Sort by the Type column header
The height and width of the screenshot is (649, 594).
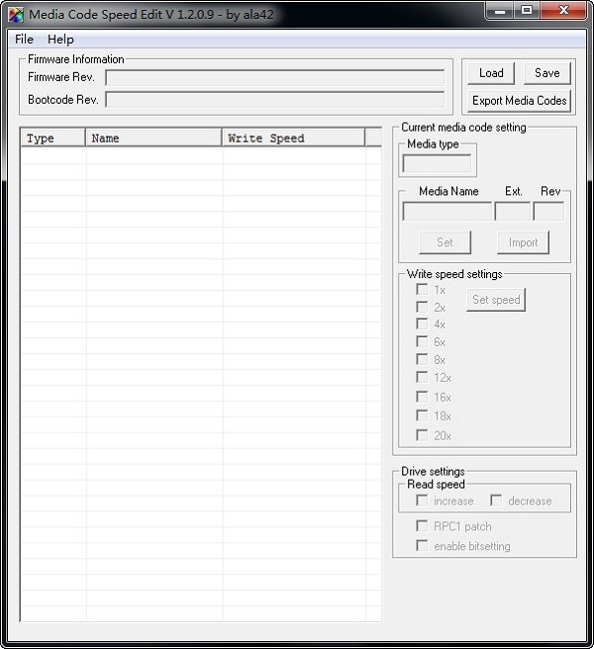[52, 138]
